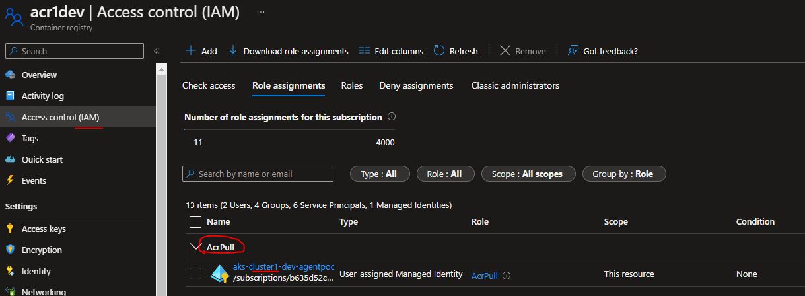
Task: Sort by the Type column header
Action: [x=349, y=221]
